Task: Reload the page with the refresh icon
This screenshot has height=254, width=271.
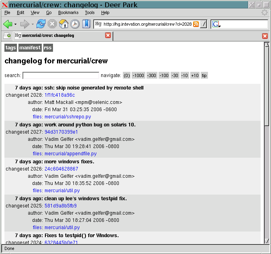Action: 41,24
